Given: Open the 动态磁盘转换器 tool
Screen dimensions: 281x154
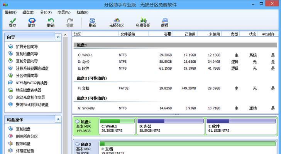Looking at the screenshot, I should (25, 90).
